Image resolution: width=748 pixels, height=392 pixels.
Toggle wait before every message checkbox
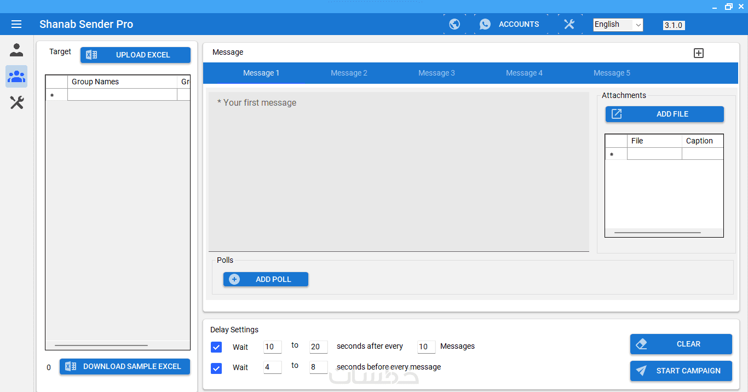[216, 368]
